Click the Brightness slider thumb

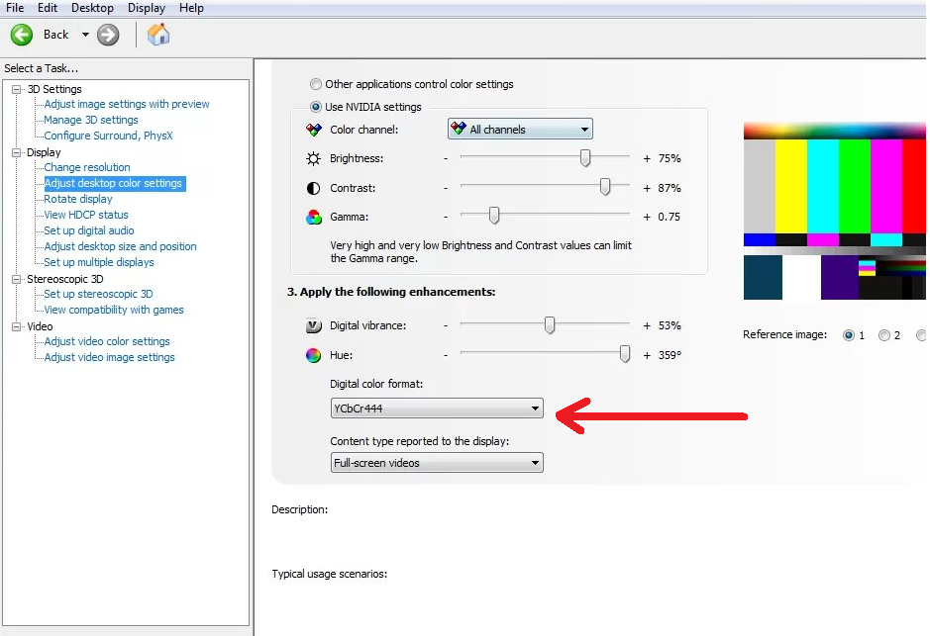[x=585, y=158]
